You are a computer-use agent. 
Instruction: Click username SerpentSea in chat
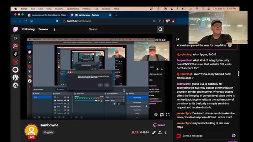tap(184, 60)
